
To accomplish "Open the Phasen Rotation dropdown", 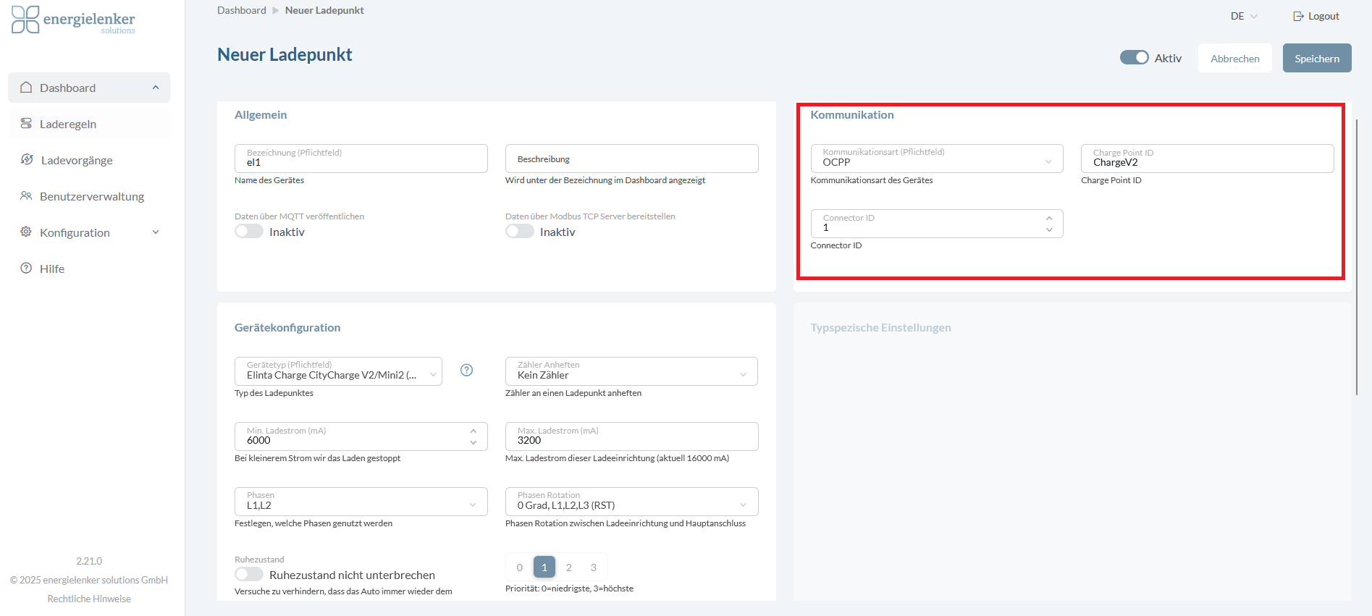I will (631, 502).
